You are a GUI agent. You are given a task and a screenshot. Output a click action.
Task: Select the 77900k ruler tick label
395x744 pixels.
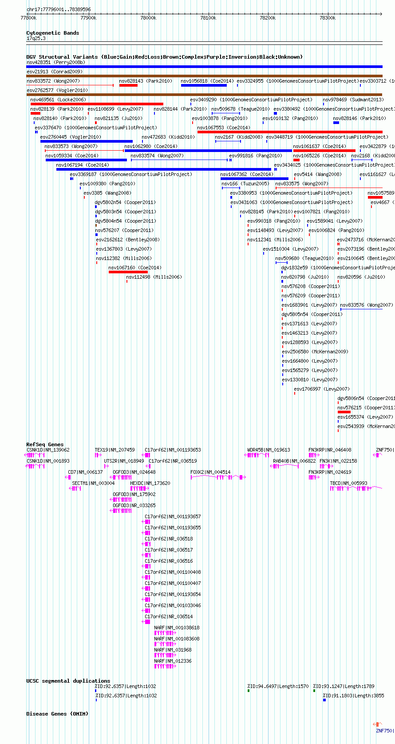coord(88,18)
